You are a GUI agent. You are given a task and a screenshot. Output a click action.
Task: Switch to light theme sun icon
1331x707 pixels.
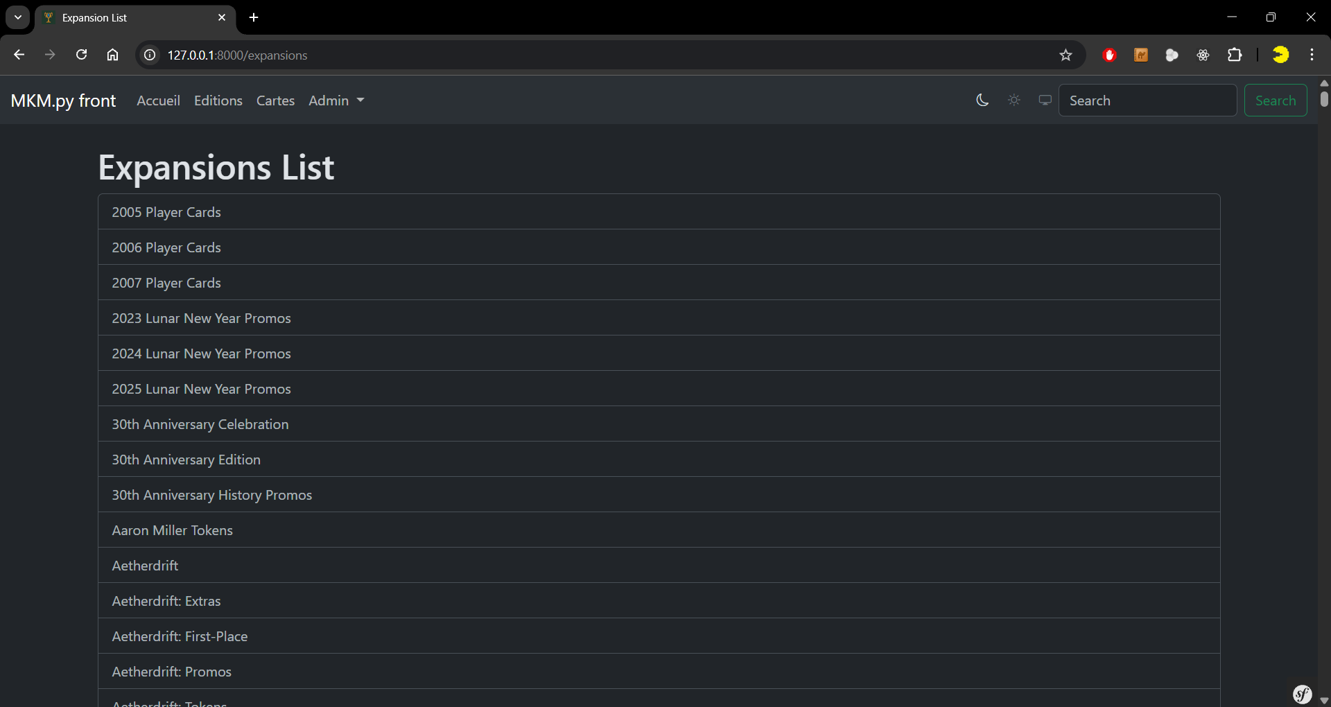coord(1014,101)
